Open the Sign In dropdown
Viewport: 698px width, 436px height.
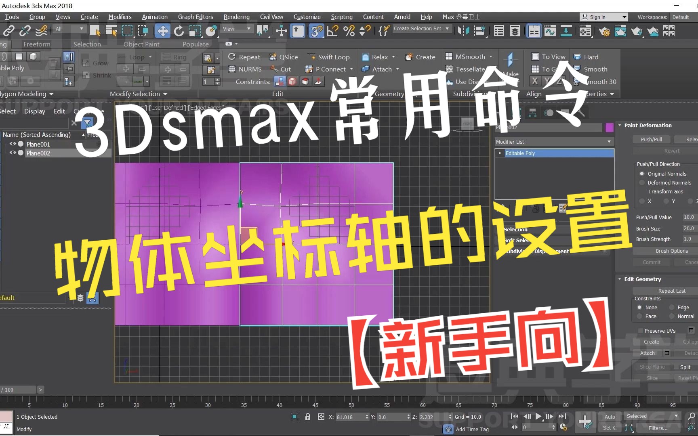604,17
